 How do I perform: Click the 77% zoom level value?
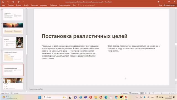click(172, 93)
